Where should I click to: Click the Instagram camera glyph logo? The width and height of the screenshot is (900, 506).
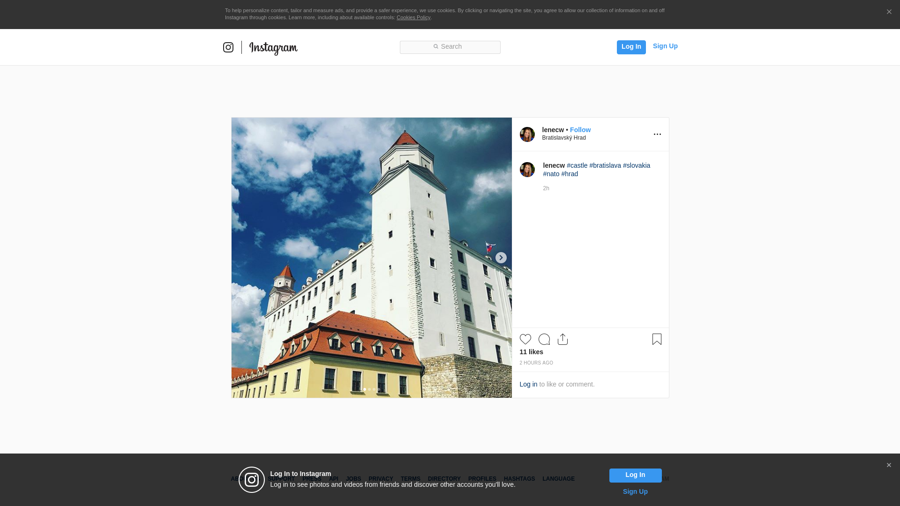(228, 47)
